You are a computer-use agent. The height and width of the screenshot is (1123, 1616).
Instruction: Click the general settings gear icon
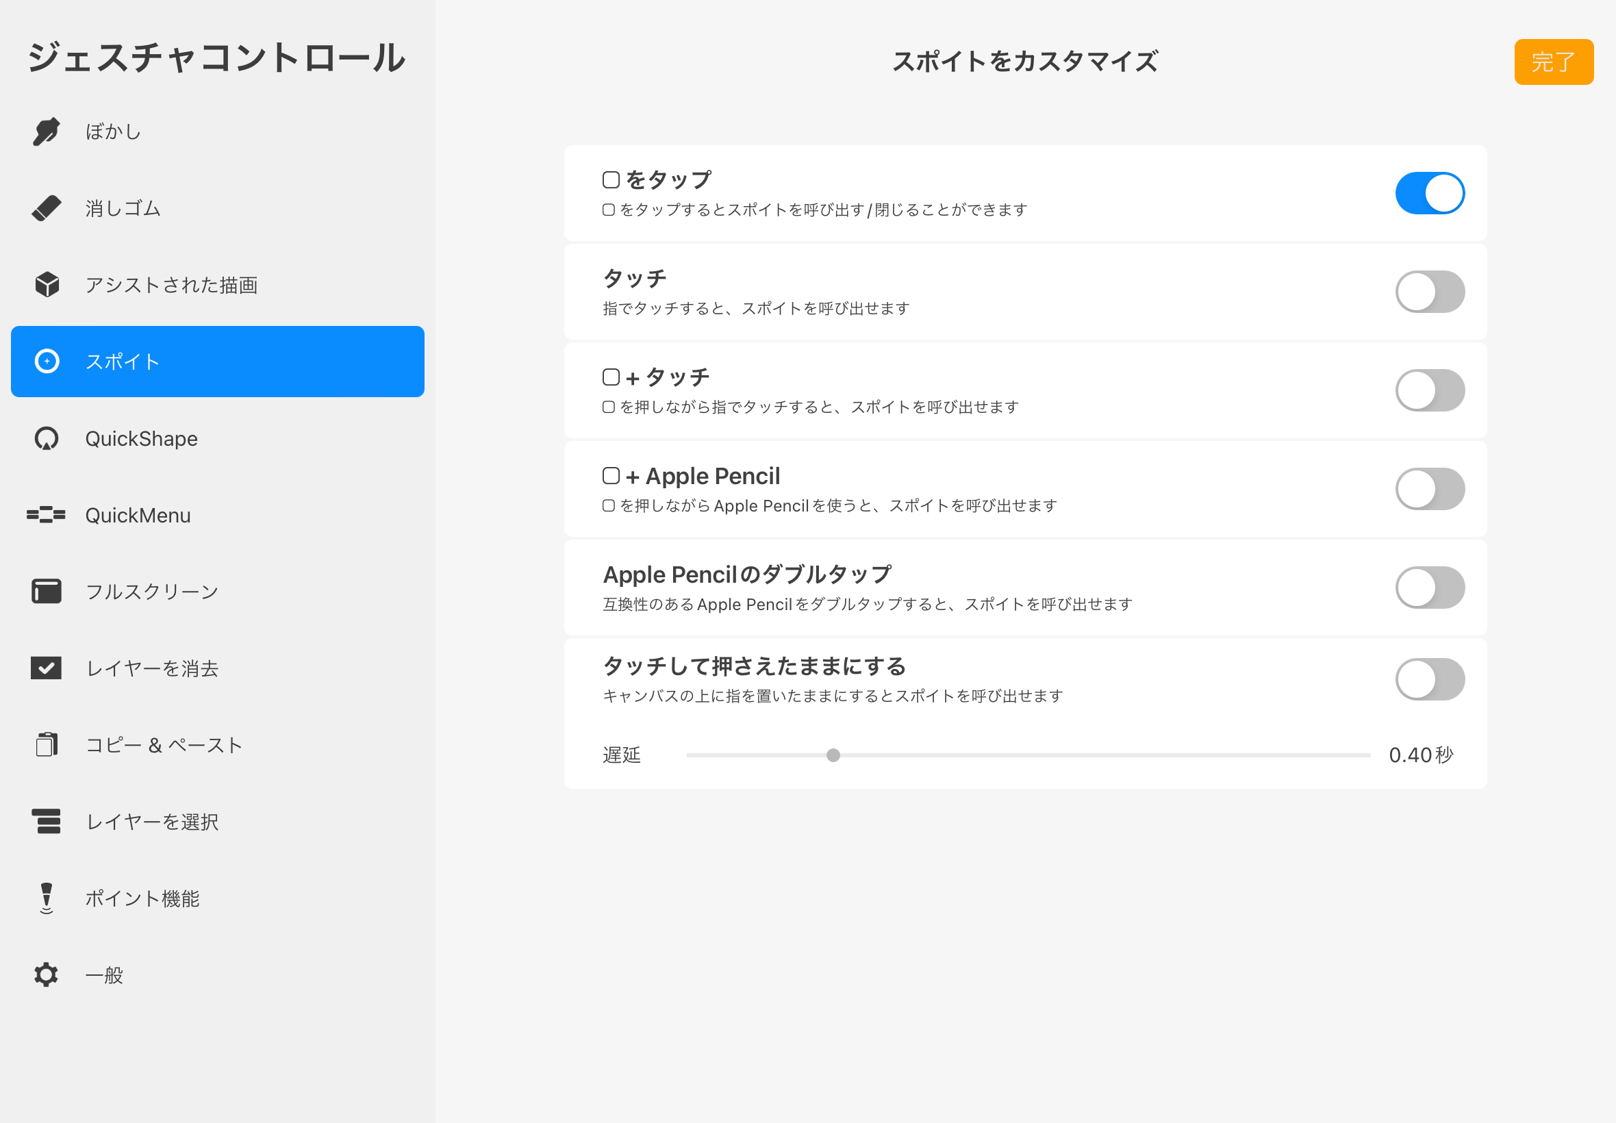pyautogui.click(x=47, y=974)
